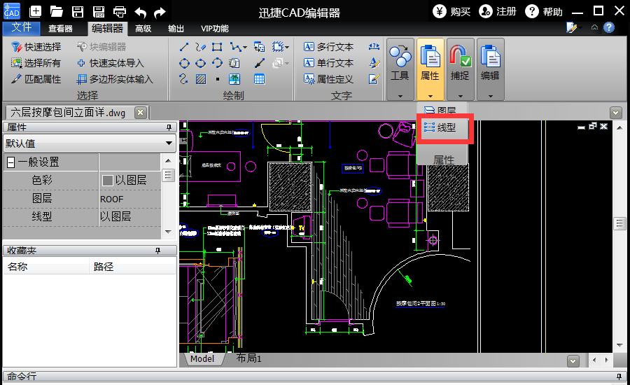Screen dimensions: 630x385
Task: Click the 色彩 color swatch
Action: point(107,181)
